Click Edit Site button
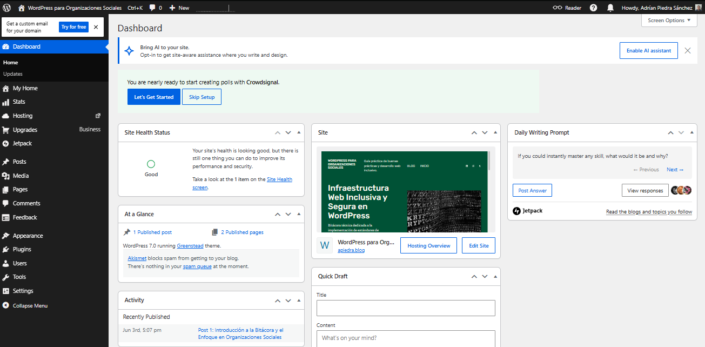705x347 pixels. (x=479, y=245)
